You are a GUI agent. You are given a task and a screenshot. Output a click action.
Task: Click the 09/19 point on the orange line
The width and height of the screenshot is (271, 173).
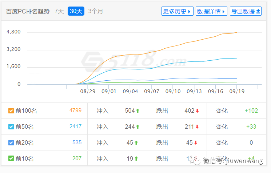pyautogui.click(x=237, y=33)
